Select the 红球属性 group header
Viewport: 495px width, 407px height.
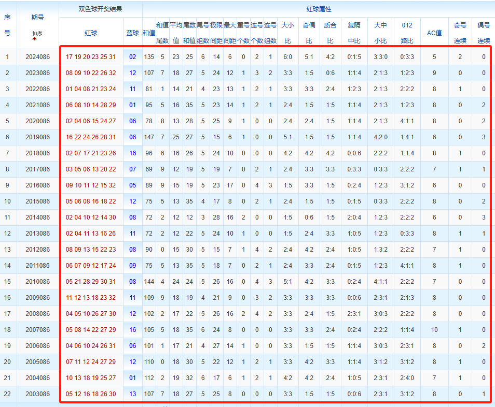click(319, 9)
